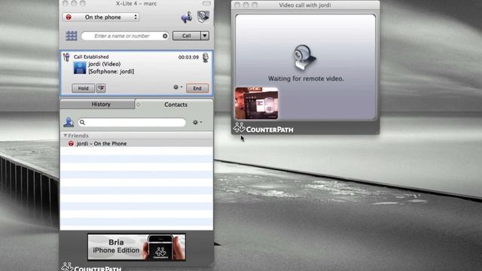Click the red presence icon beside jordi

click(x=71, y=144)
